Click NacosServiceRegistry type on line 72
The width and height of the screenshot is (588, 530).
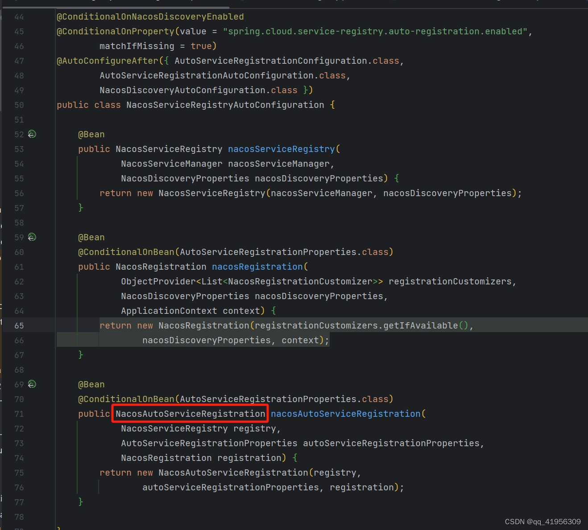tap(174, 428)
